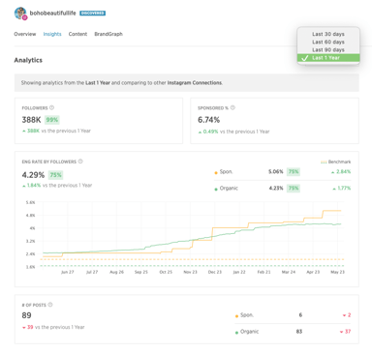Image resolution: width=372 pixels, height=354 pixels.
Task: Click the orange Spon. dot in engagement legend
Action: (216, 173)
